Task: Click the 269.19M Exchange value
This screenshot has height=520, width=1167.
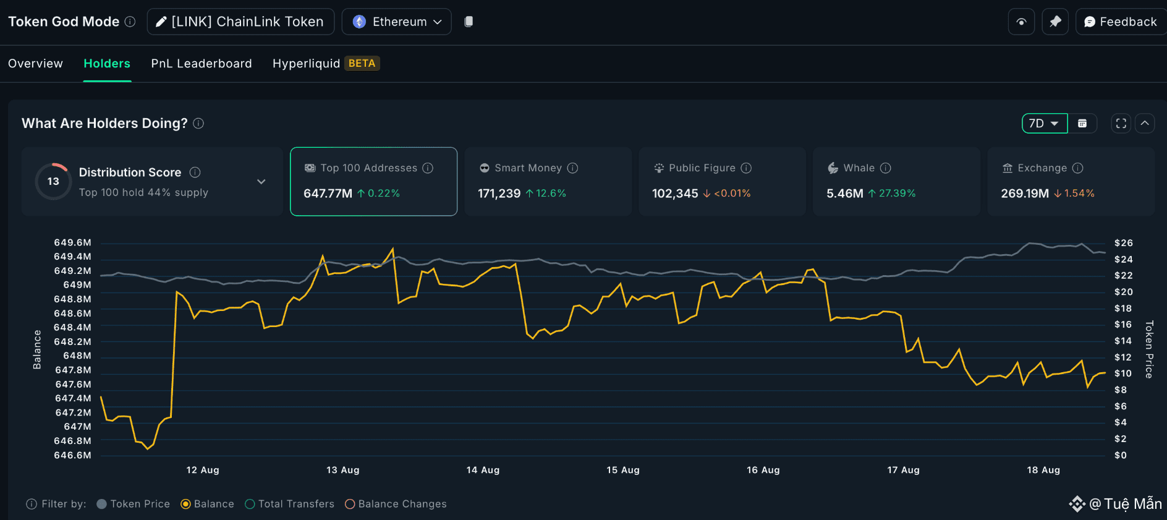Action: (1025, 194)
